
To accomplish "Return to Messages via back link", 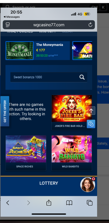I will 12,17.
